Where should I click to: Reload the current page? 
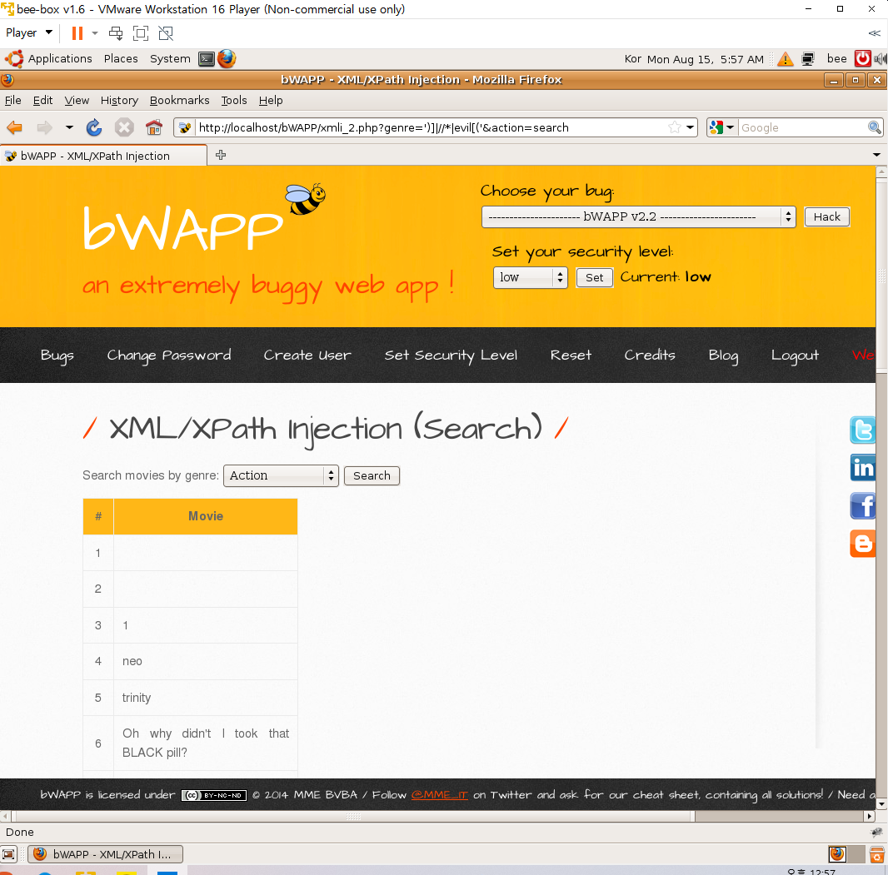click(94, 127)
